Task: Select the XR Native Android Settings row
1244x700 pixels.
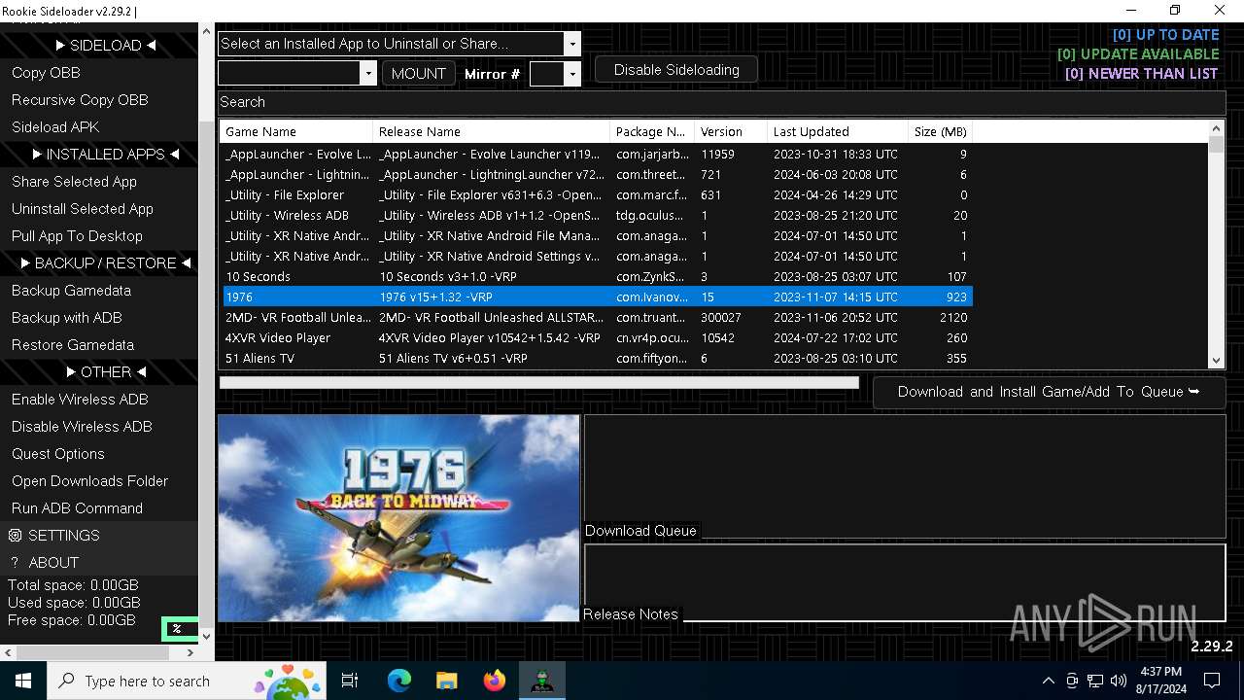Action: pyautogui.click(x=597, y=257)
